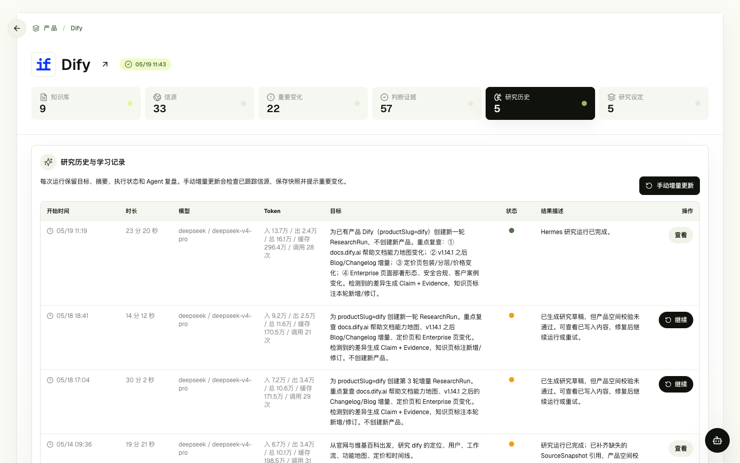This screenshot has height=463, width=740.
Task: Click the model cell of the 05/18 18:41 run
Action: tap(215, 320)
